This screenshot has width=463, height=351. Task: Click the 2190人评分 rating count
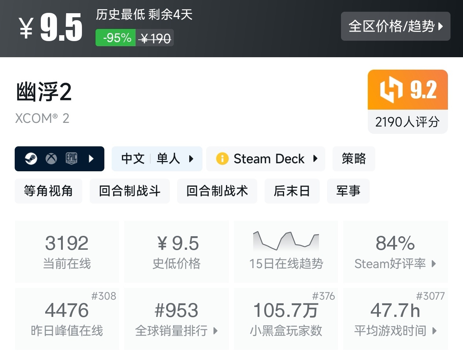click(x=408, y=122)
